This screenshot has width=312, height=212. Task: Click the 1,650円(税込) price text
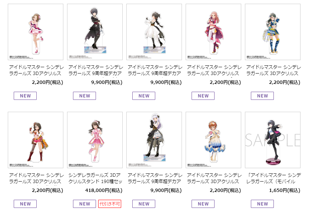(x=285, y=190)
